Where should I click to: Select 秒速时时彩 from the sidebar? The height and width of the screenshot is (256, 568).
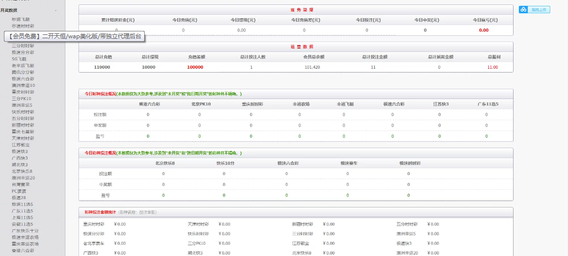click(23, 26)
